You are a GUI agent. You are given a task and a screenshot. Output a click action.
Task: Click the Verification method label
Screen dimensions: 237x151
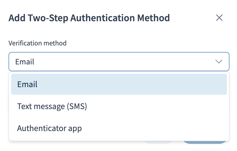pos(38,43)
